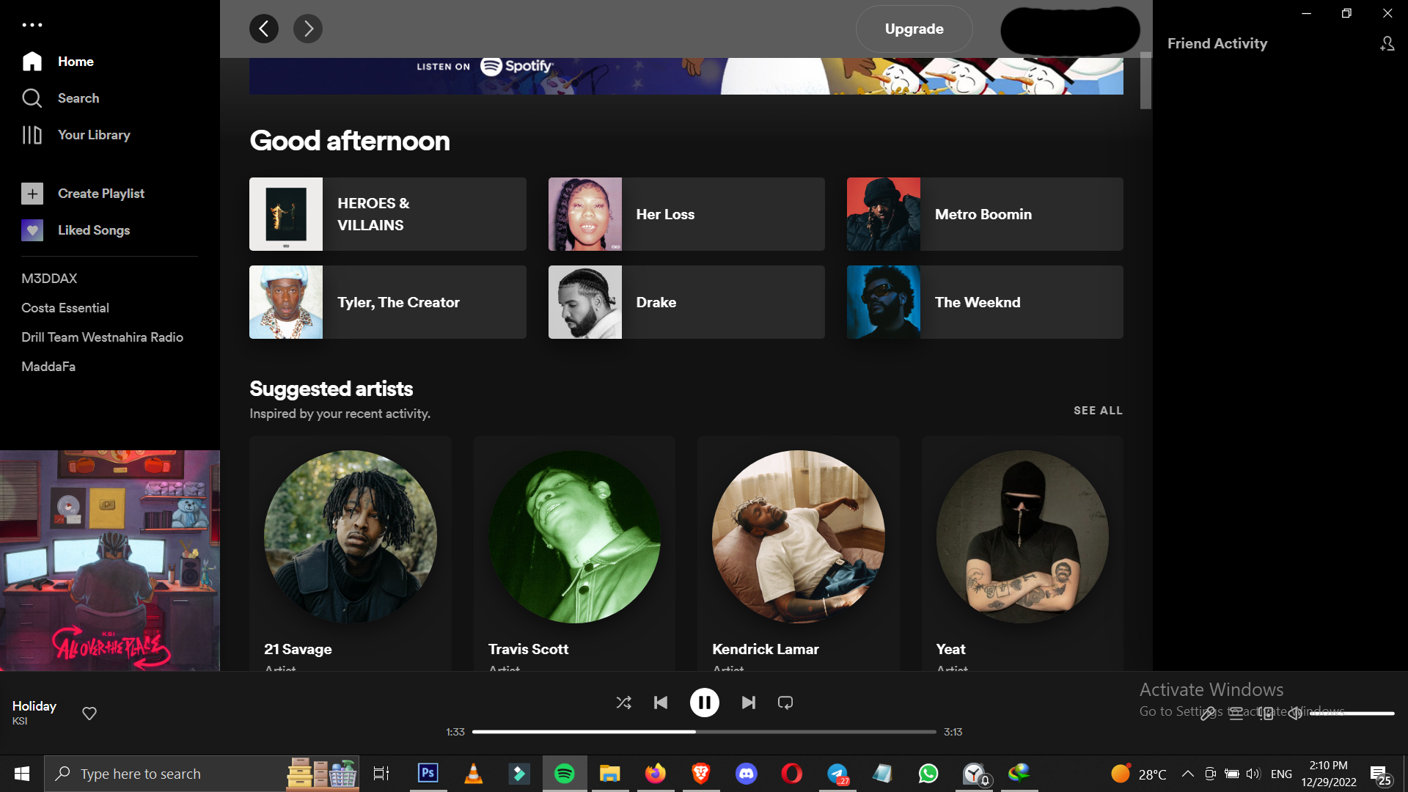Open the Metro Boomin shortcut

coord(985,214)
